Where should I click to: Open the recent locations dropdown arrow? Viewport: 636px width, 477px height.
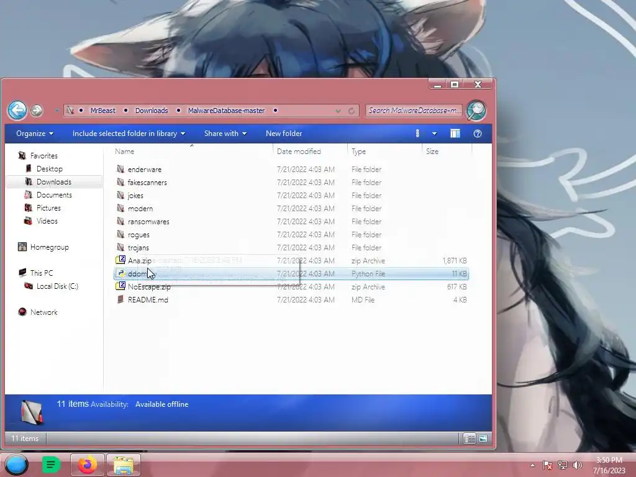click(x=57, y=111)
